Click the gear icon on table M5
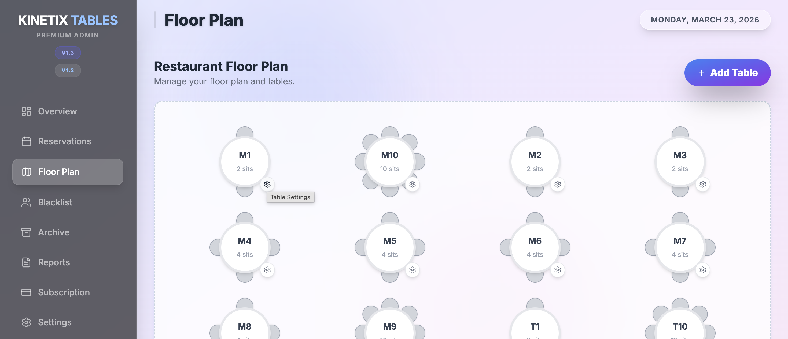The image size is (788, 339). [x=412, y=270]
